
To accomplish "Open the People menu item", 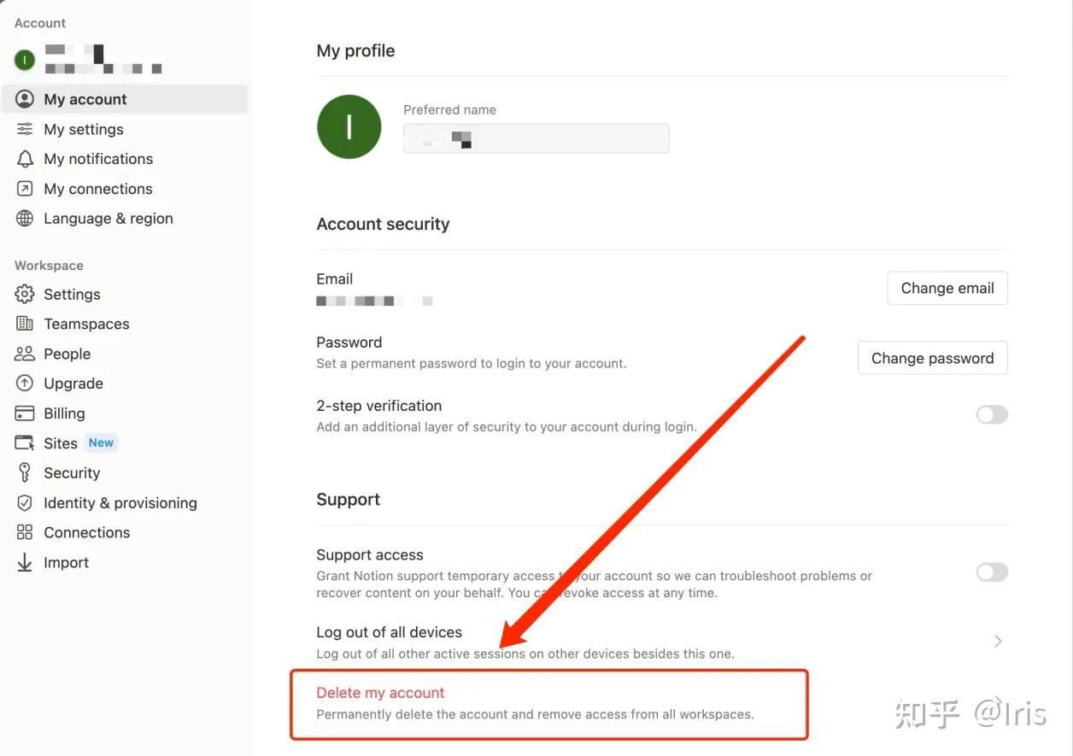I will tap(67, 354).
